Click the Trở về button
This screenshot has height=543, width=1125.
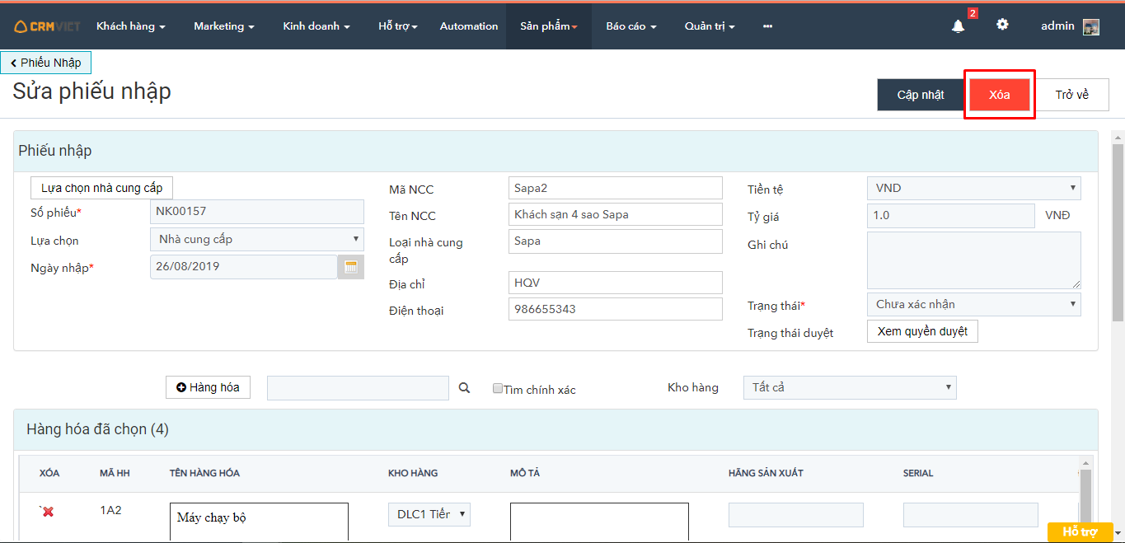tap(1072, 95)
